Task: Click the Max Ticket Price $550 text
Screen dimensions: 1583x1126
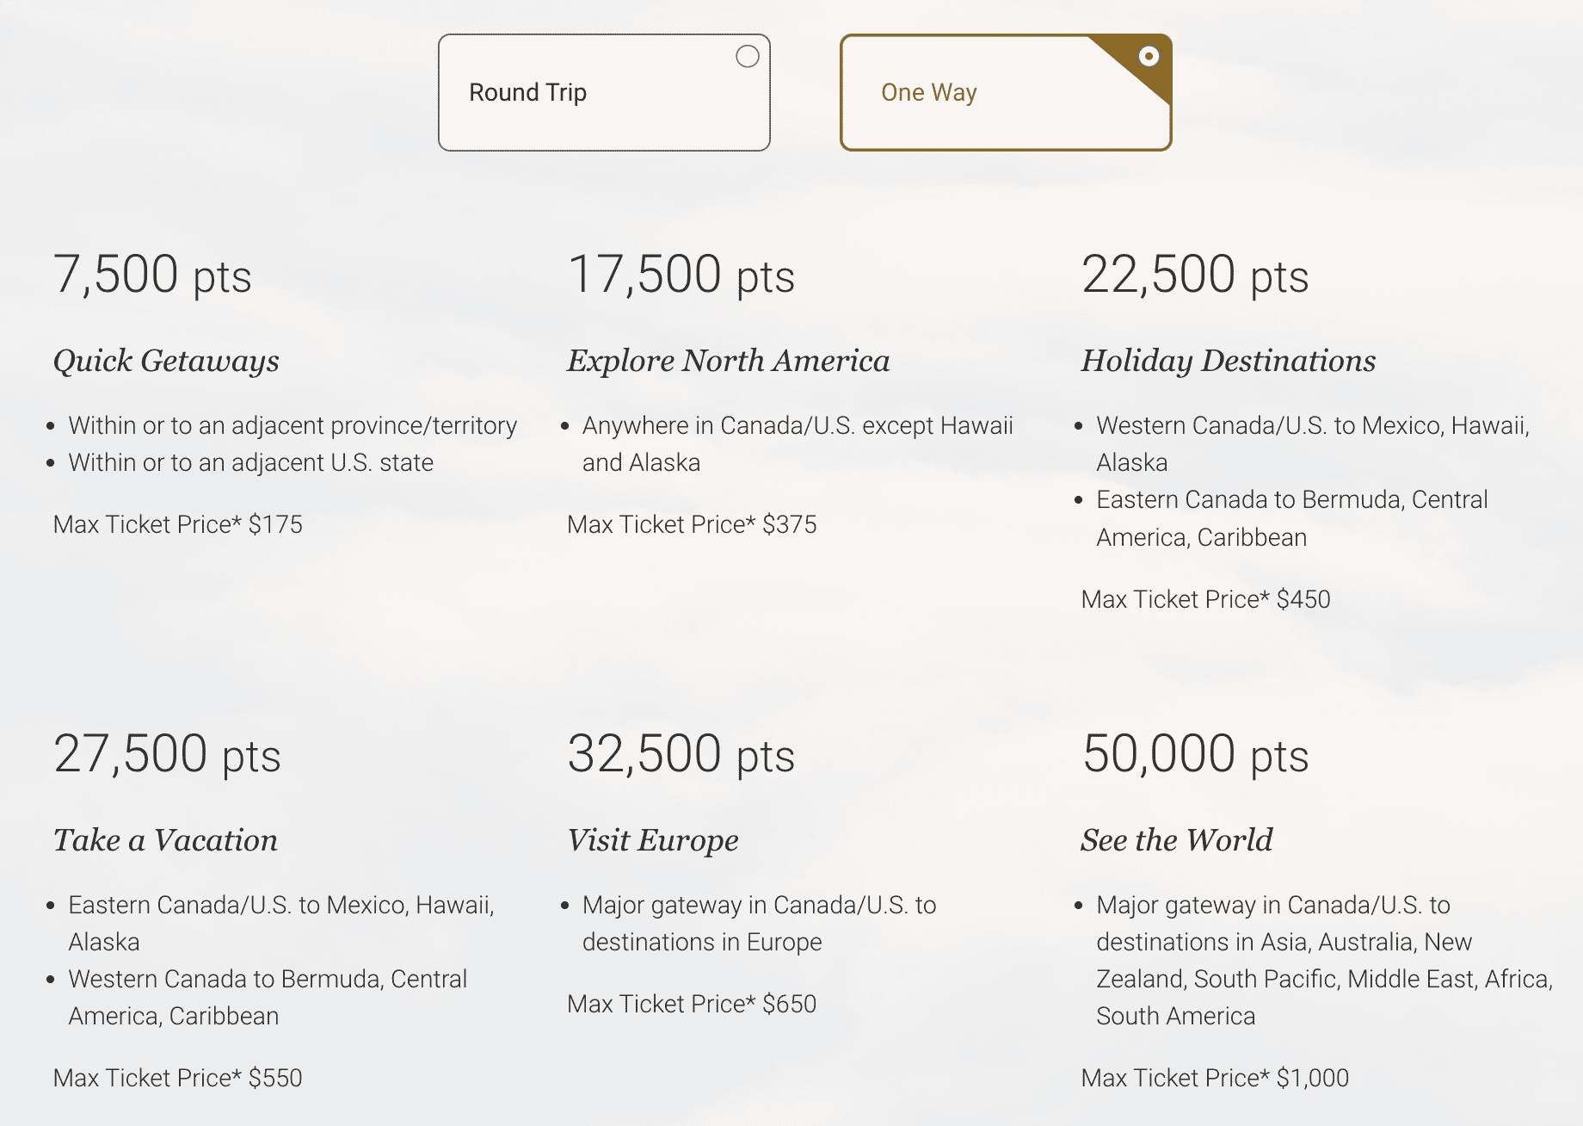Action: tap(178, 1078)
